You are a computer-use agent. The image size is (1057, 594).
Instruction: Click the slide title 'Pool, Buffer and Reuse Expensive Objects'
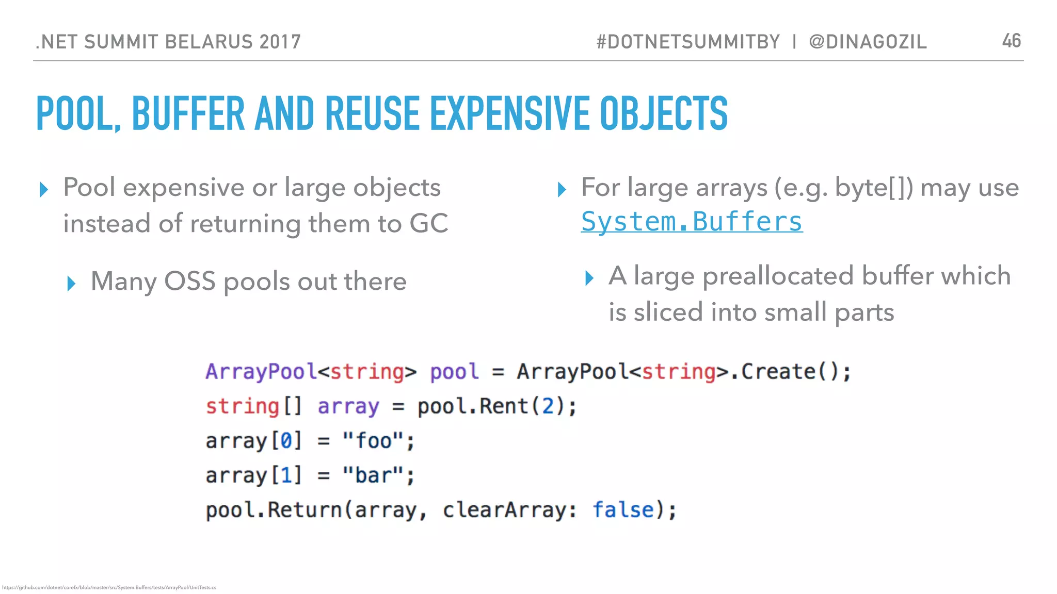click(382, 113)
